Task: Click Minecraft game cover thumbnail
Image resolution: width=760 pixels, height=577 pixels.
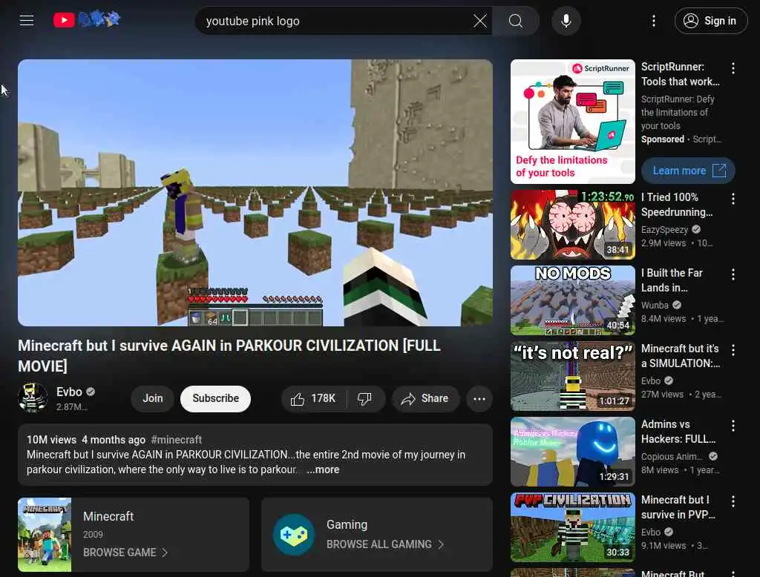Action: coord(45,535)
